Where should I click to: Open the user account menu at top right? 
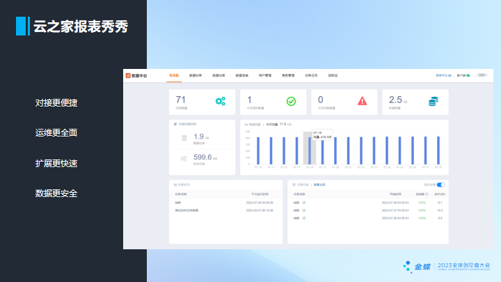pos(483,75)
